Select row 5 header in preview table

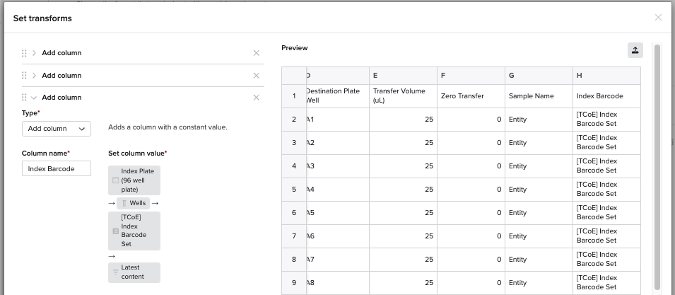coord(294,190)
